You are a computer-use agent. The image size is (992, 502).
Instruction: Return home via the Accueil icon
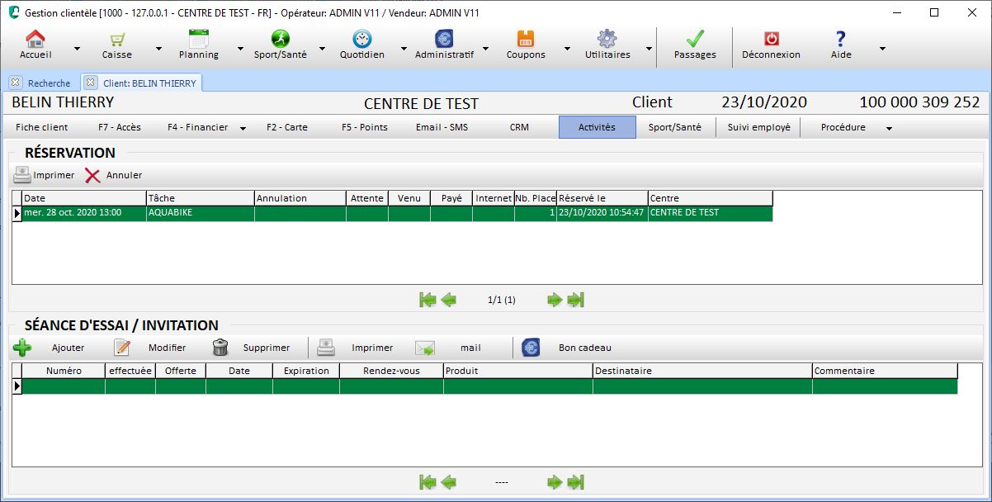[x=35, y=39]
